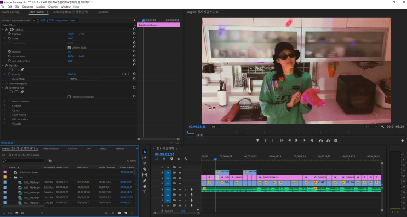
Task: Expand Basic Correction section
Action: pos(5,101)
